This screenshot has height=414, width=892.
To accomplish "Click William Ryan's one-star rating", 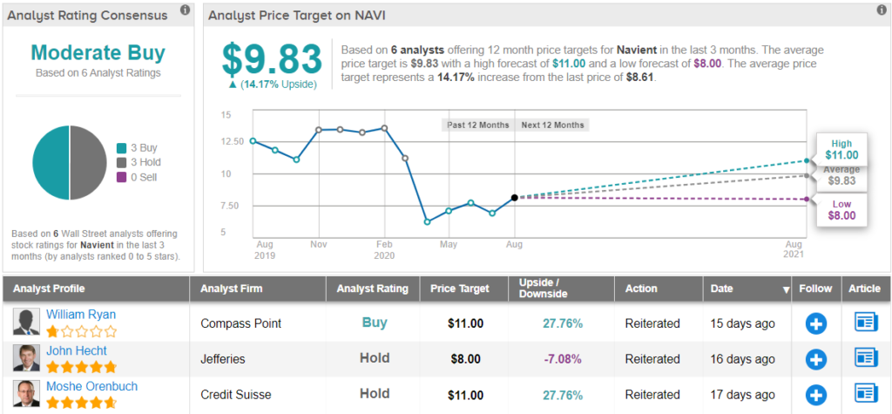I will [x=81, y=331].
